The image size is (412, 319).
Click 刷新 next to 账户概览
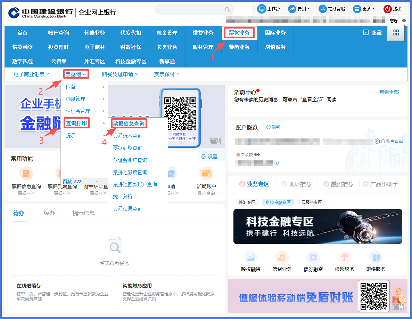tap(273, 127)
